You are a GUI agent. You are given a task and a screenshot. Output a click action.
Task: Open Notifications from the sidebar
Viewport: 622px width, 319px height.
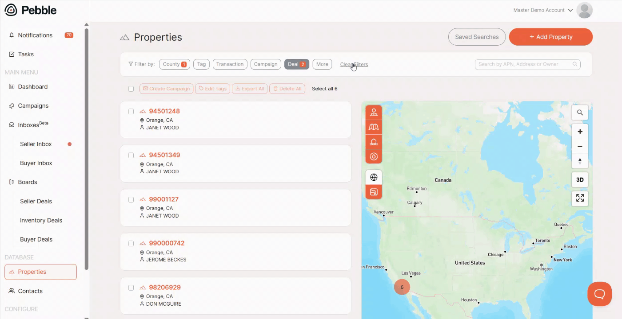(35, 35)
